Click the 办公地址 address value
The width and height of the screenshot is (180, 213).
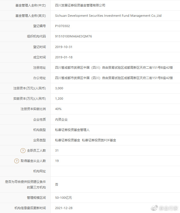click(x=114, y=78)
